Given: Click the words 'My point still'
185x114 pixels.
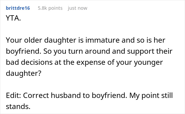Looking at the screenshot, I should (151, 96).
